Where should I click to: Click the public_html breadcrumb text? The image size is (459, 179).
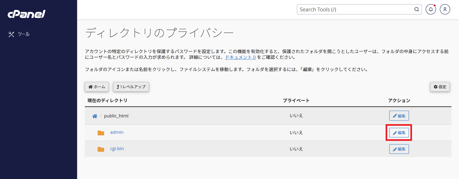click(x=116, y=116)
